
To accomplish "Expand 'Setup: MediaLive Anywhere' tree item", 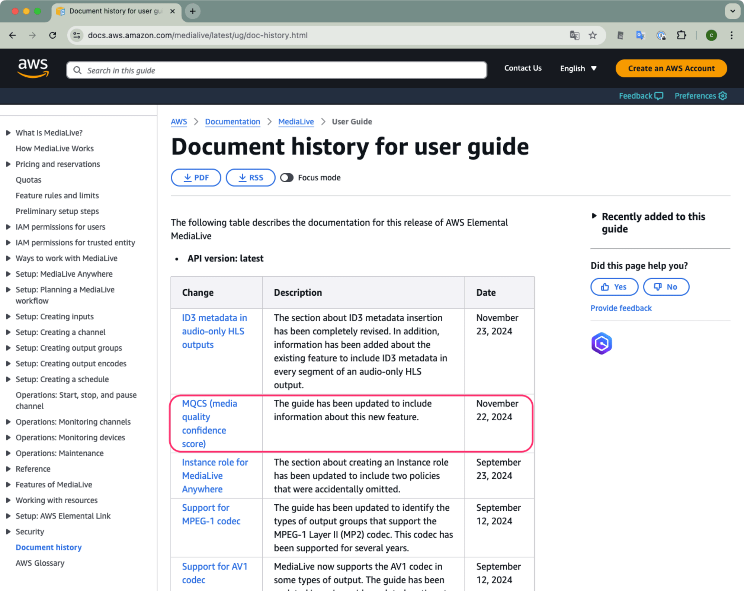I will (x=8, y=274).
